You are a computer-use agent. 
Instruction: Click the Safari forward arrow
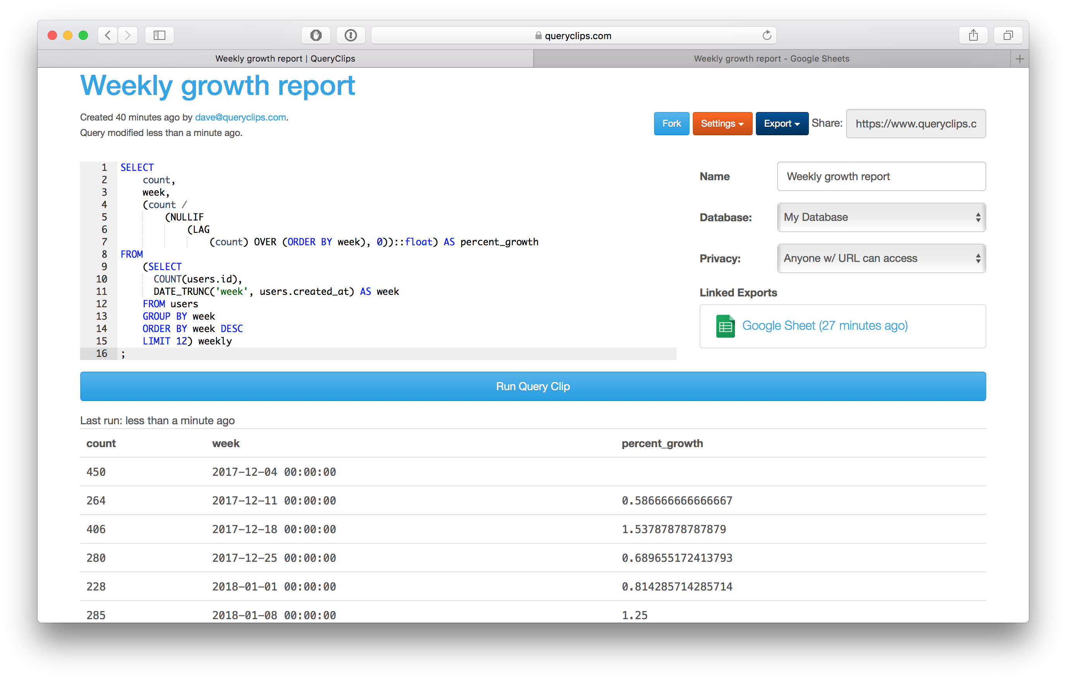128,35
